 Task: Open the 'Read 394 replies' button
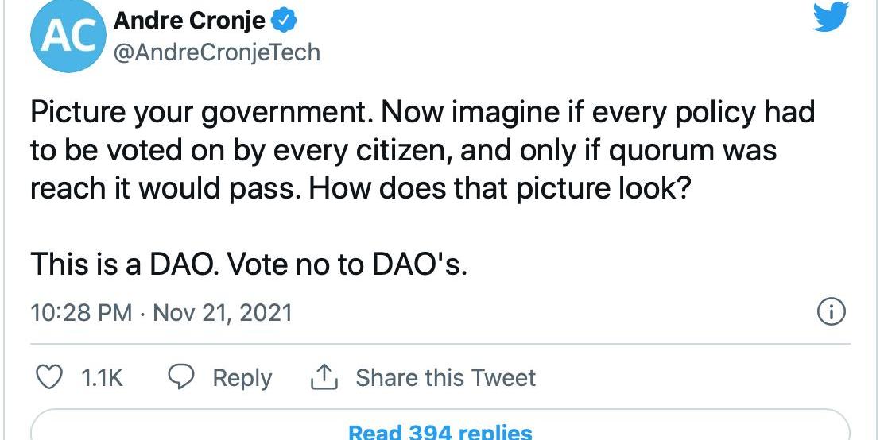coord(440,430)
